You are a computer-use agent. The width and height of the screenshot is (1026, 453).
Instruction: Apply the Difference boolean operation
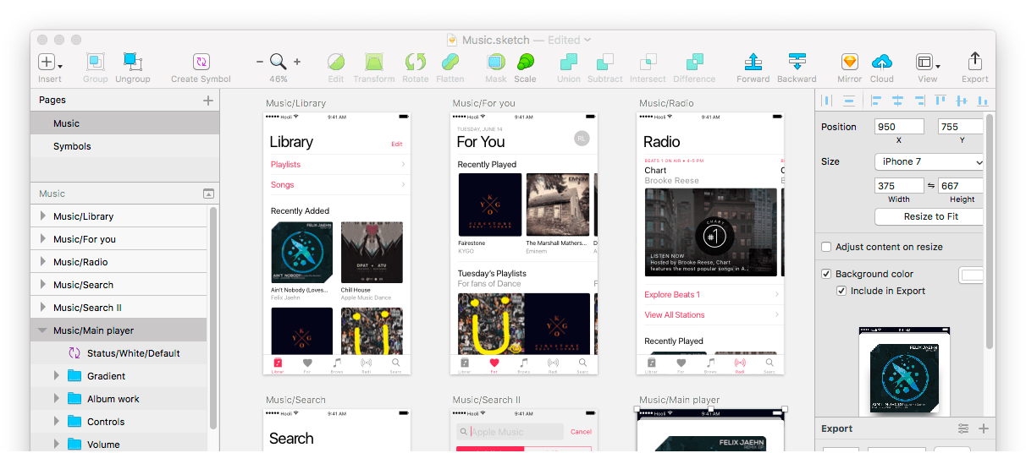pos(694,62)
